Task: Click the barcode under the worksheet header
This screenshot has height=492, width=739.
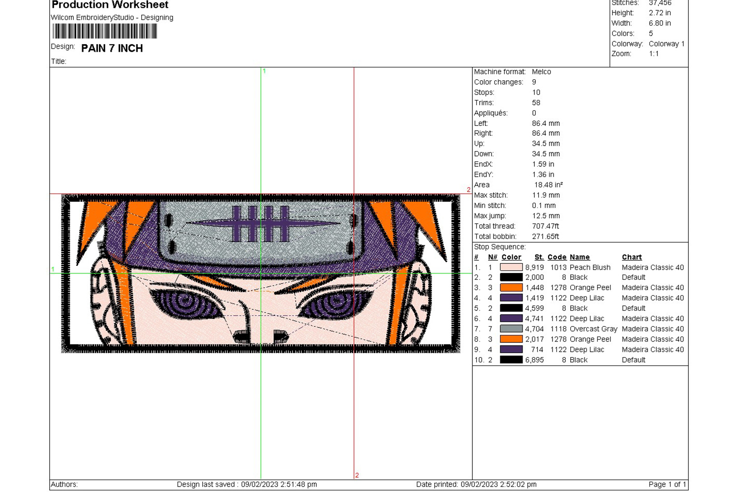Action: tap(105, 31)
